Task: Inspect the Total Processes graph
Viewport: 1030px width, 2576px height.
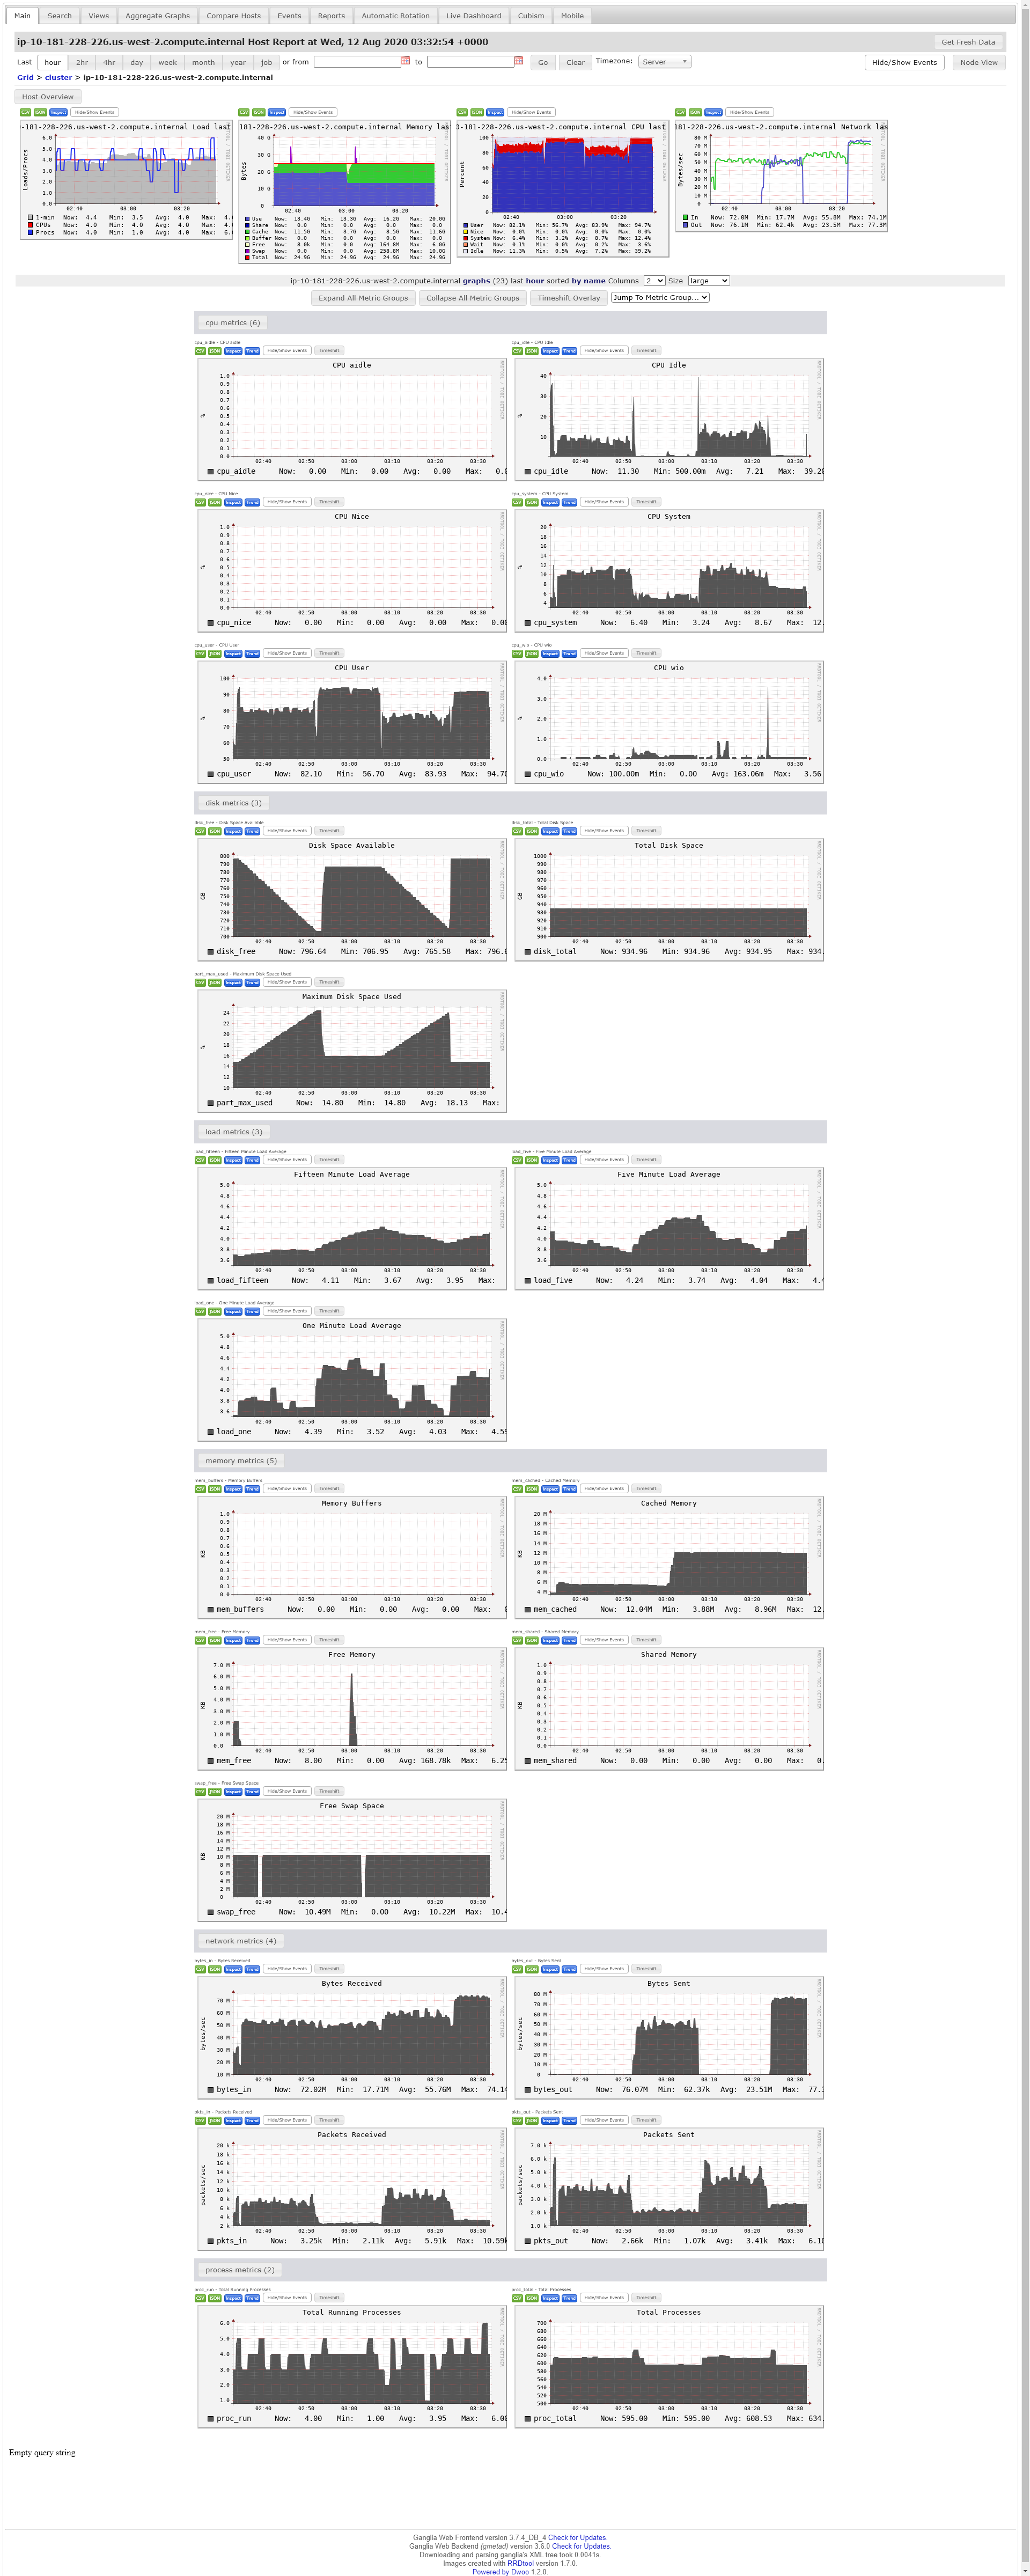Action: [550, 2298]
